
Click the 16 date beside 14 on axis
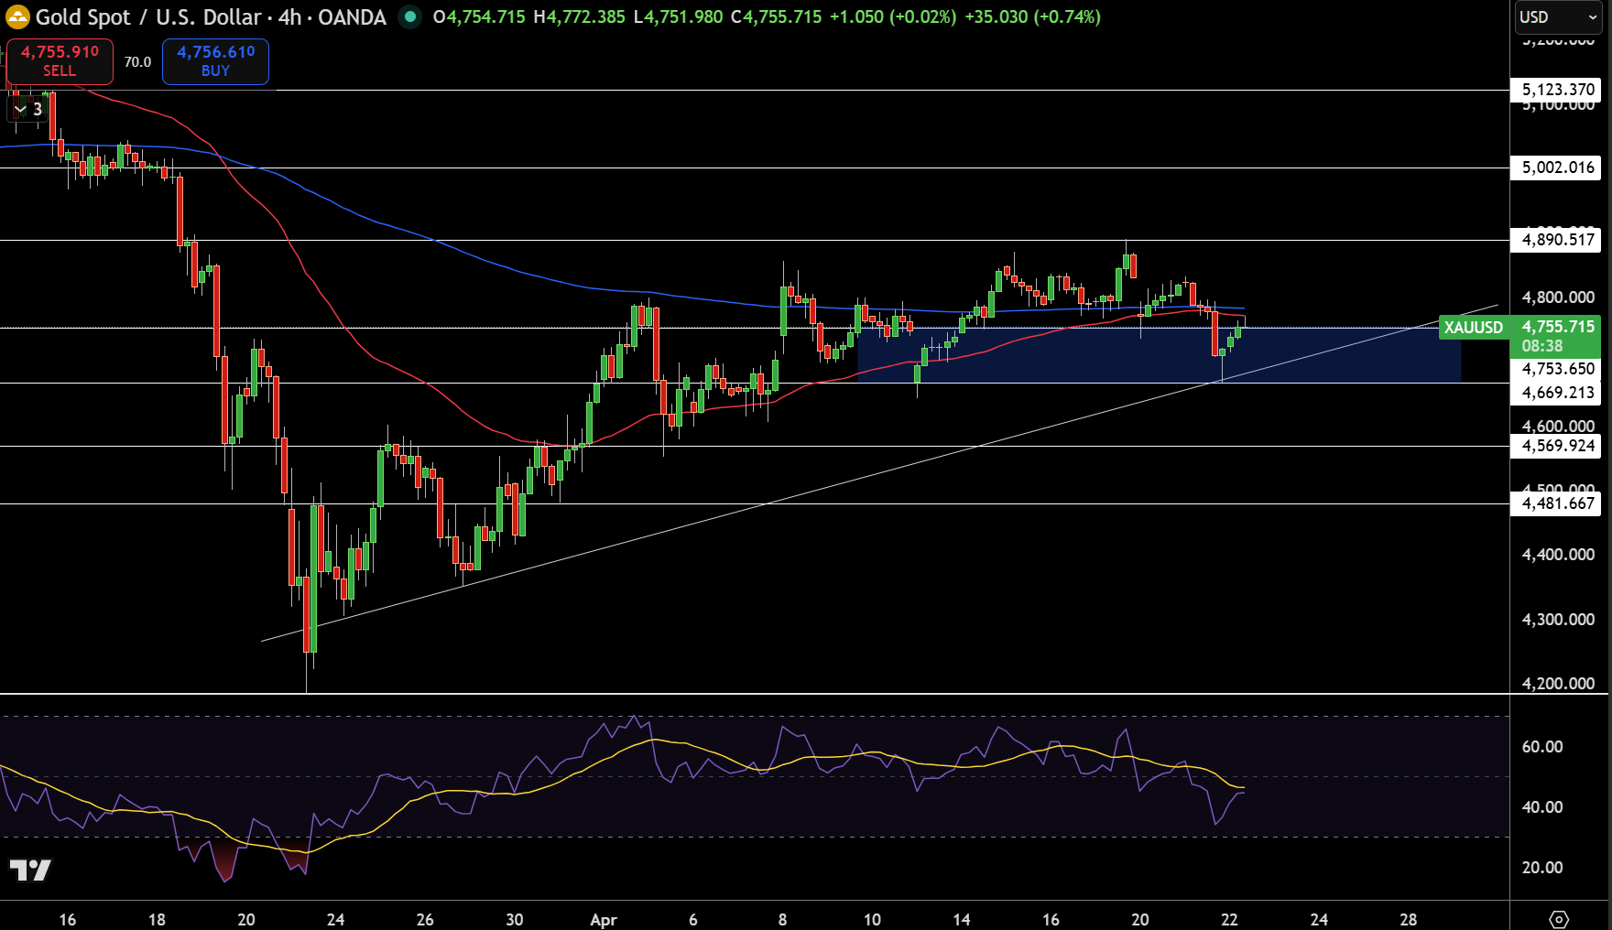(1051, 920)
